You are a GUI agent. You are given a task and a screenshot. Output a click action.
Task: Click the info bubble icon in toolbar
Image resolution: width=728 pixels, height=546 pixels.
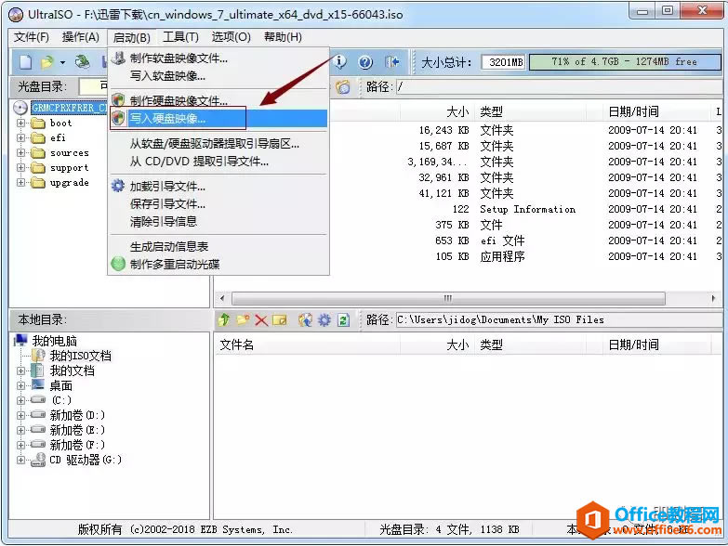coord(340,61)
